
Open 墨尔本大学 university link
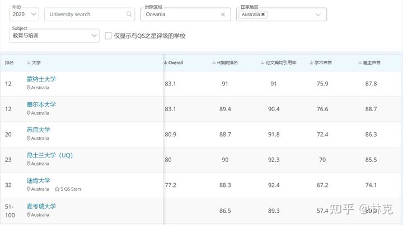pyautogui.click(x=41, y=104)
